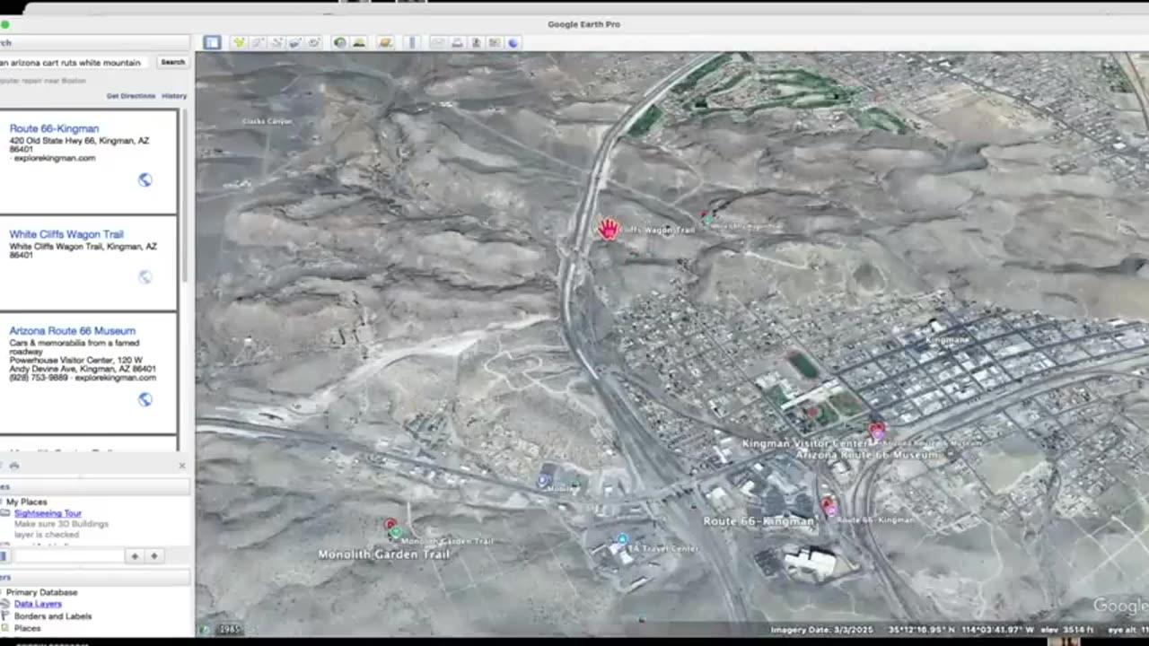Click the Places panel filter field
Screen dimensions: 1149x646
68,556
